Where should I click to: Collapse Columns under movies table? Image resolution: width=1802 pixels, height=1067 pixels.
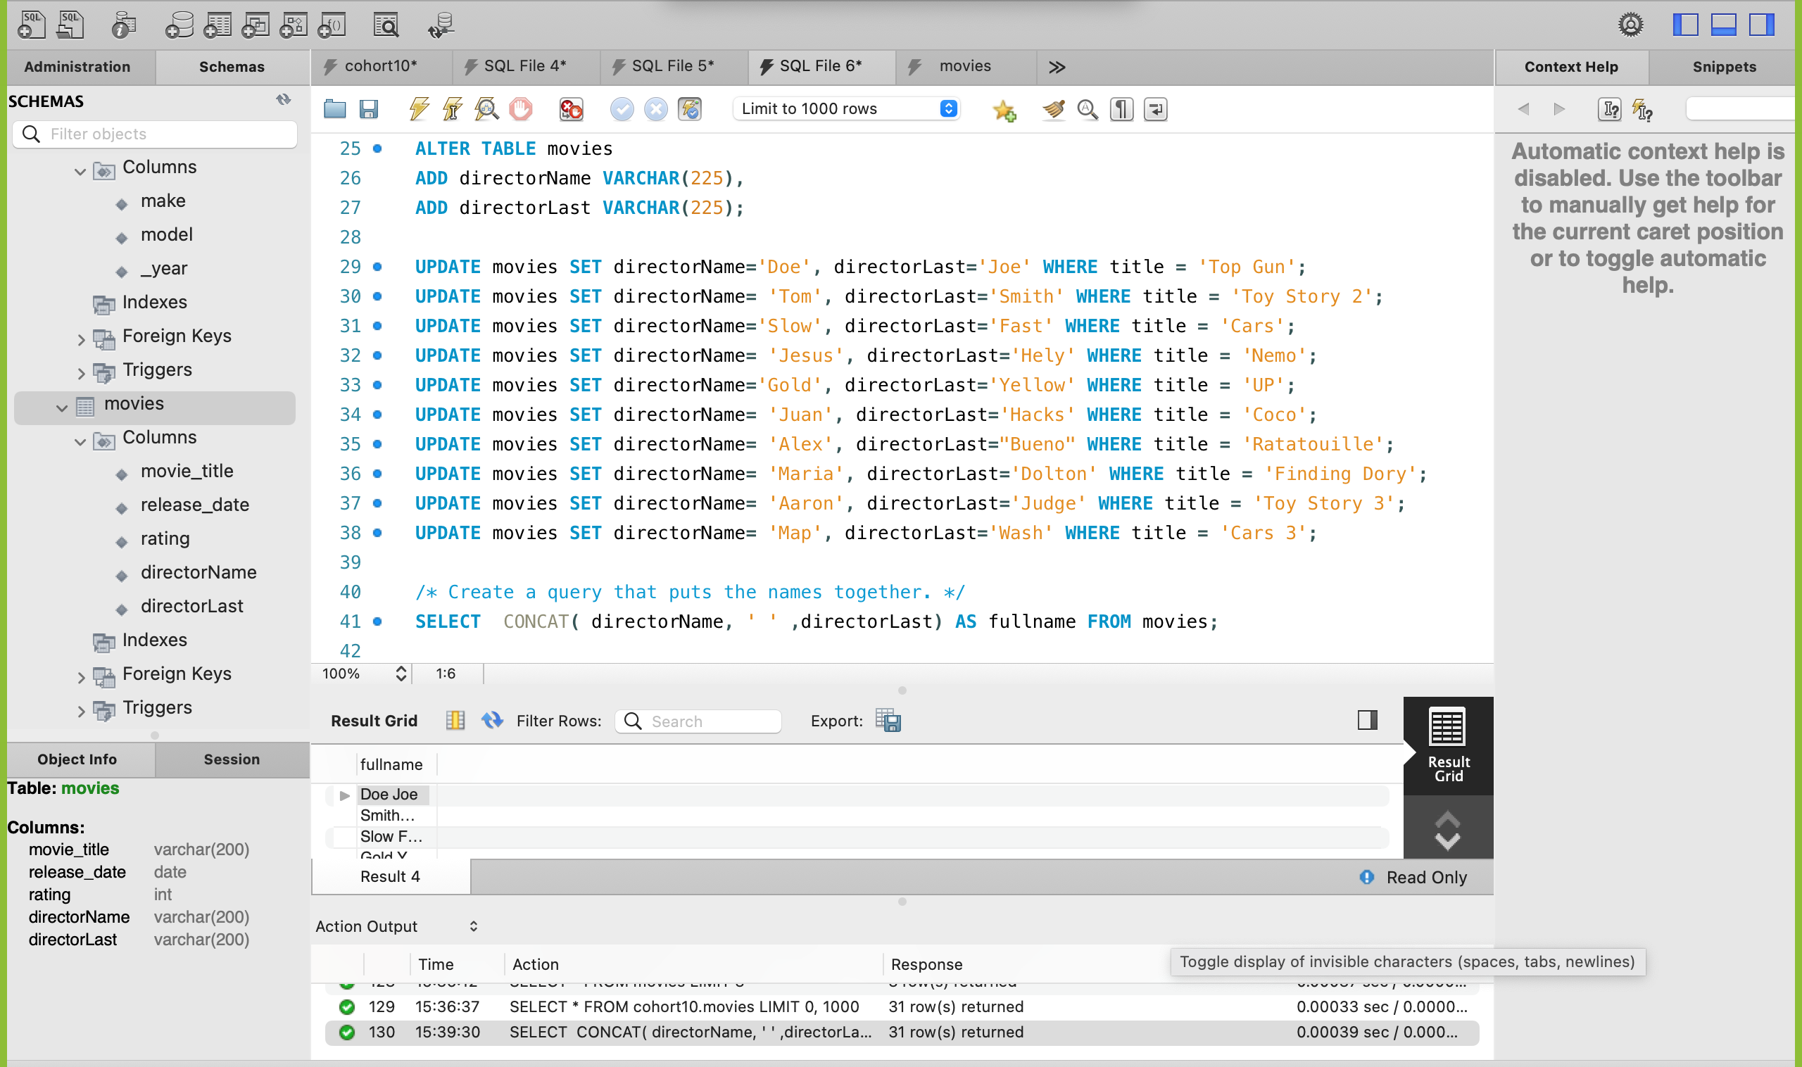(x=80, y=441)
